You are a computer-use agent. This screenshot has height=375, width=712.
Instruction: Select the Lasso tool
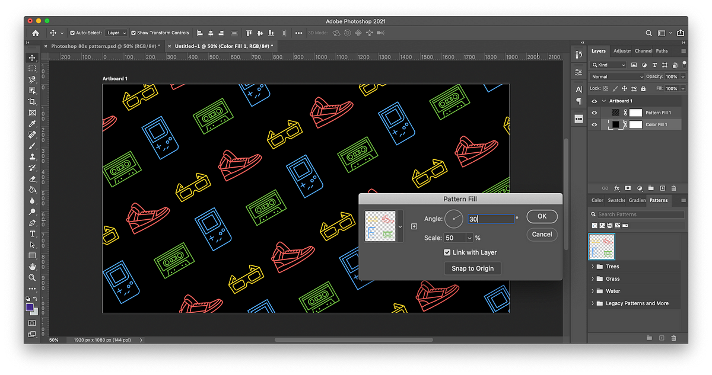pyautogui.click(x=33, y=79)
